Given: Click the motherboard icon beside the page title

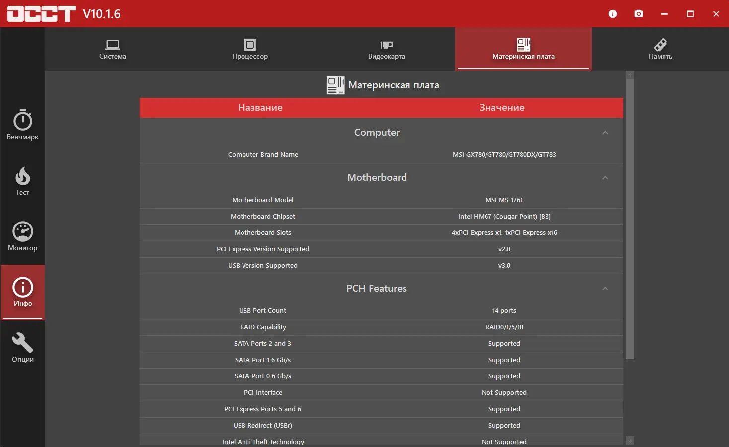Looking at the screenshot, I should tap(335, 85).
